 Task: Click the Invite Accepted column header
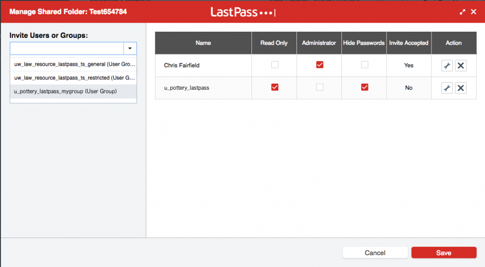pyautogui.click(x=409, y=43)
